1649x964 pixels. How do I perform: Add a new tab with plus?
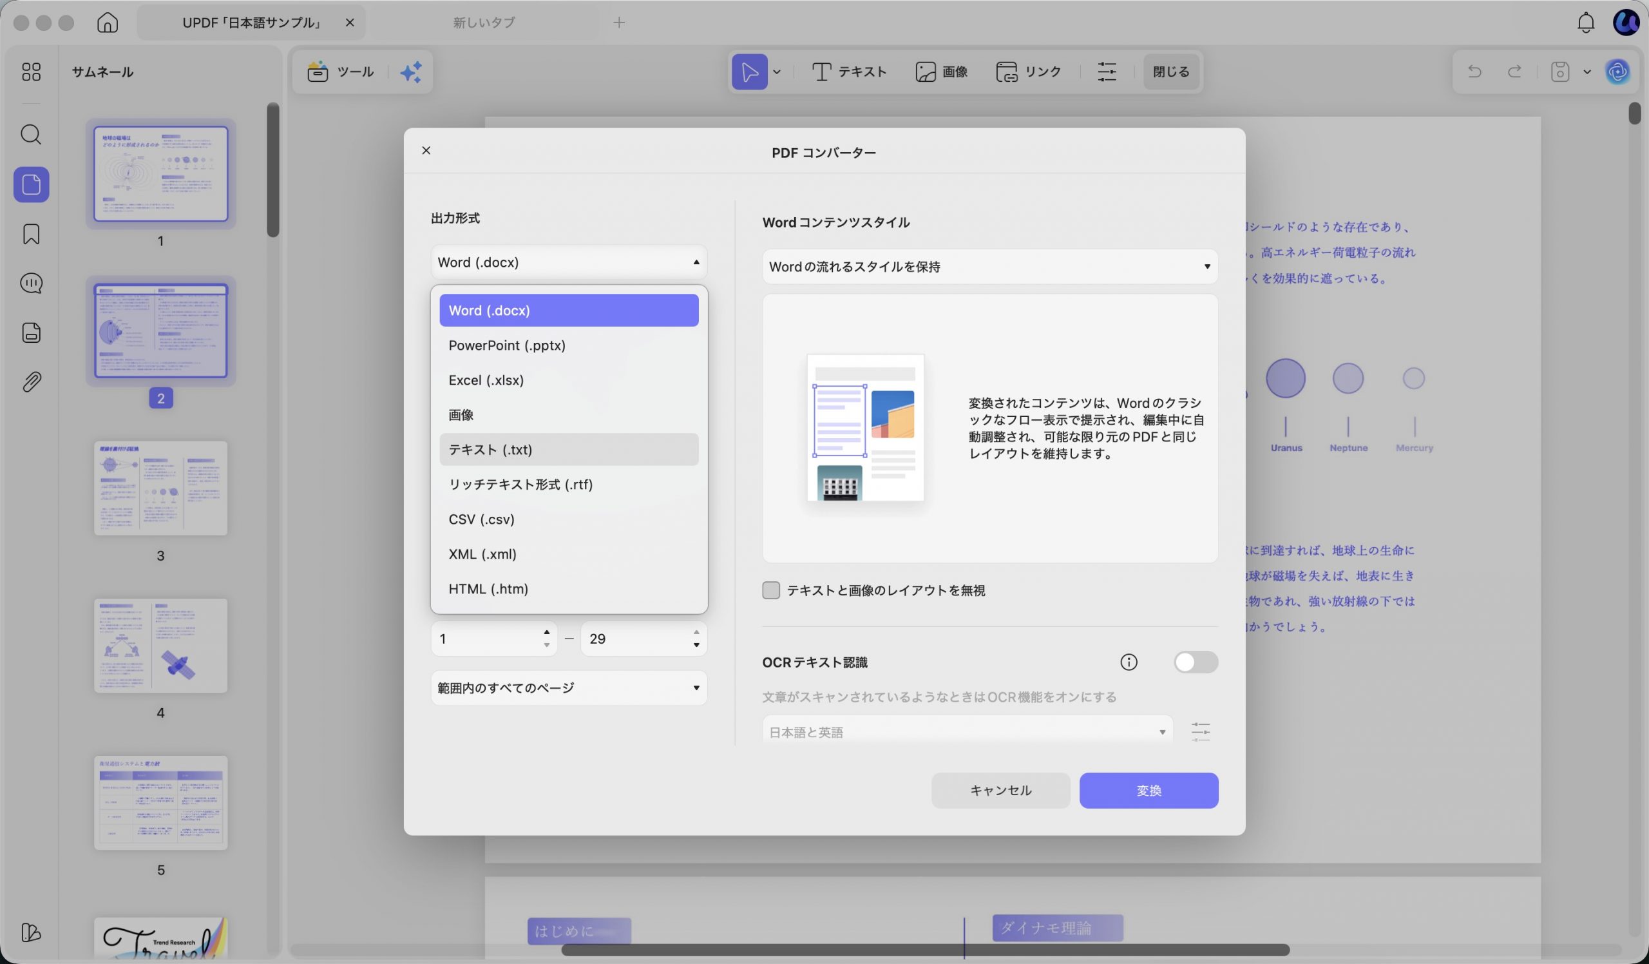(x=619, y=23)
